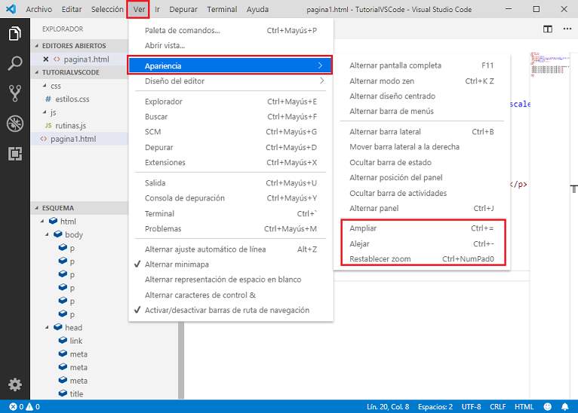Image resolution: width=578 pixels, height=413 pixels.
Task: Click Espacios: 2 indentation setting
Action: (x=435, y=407)
